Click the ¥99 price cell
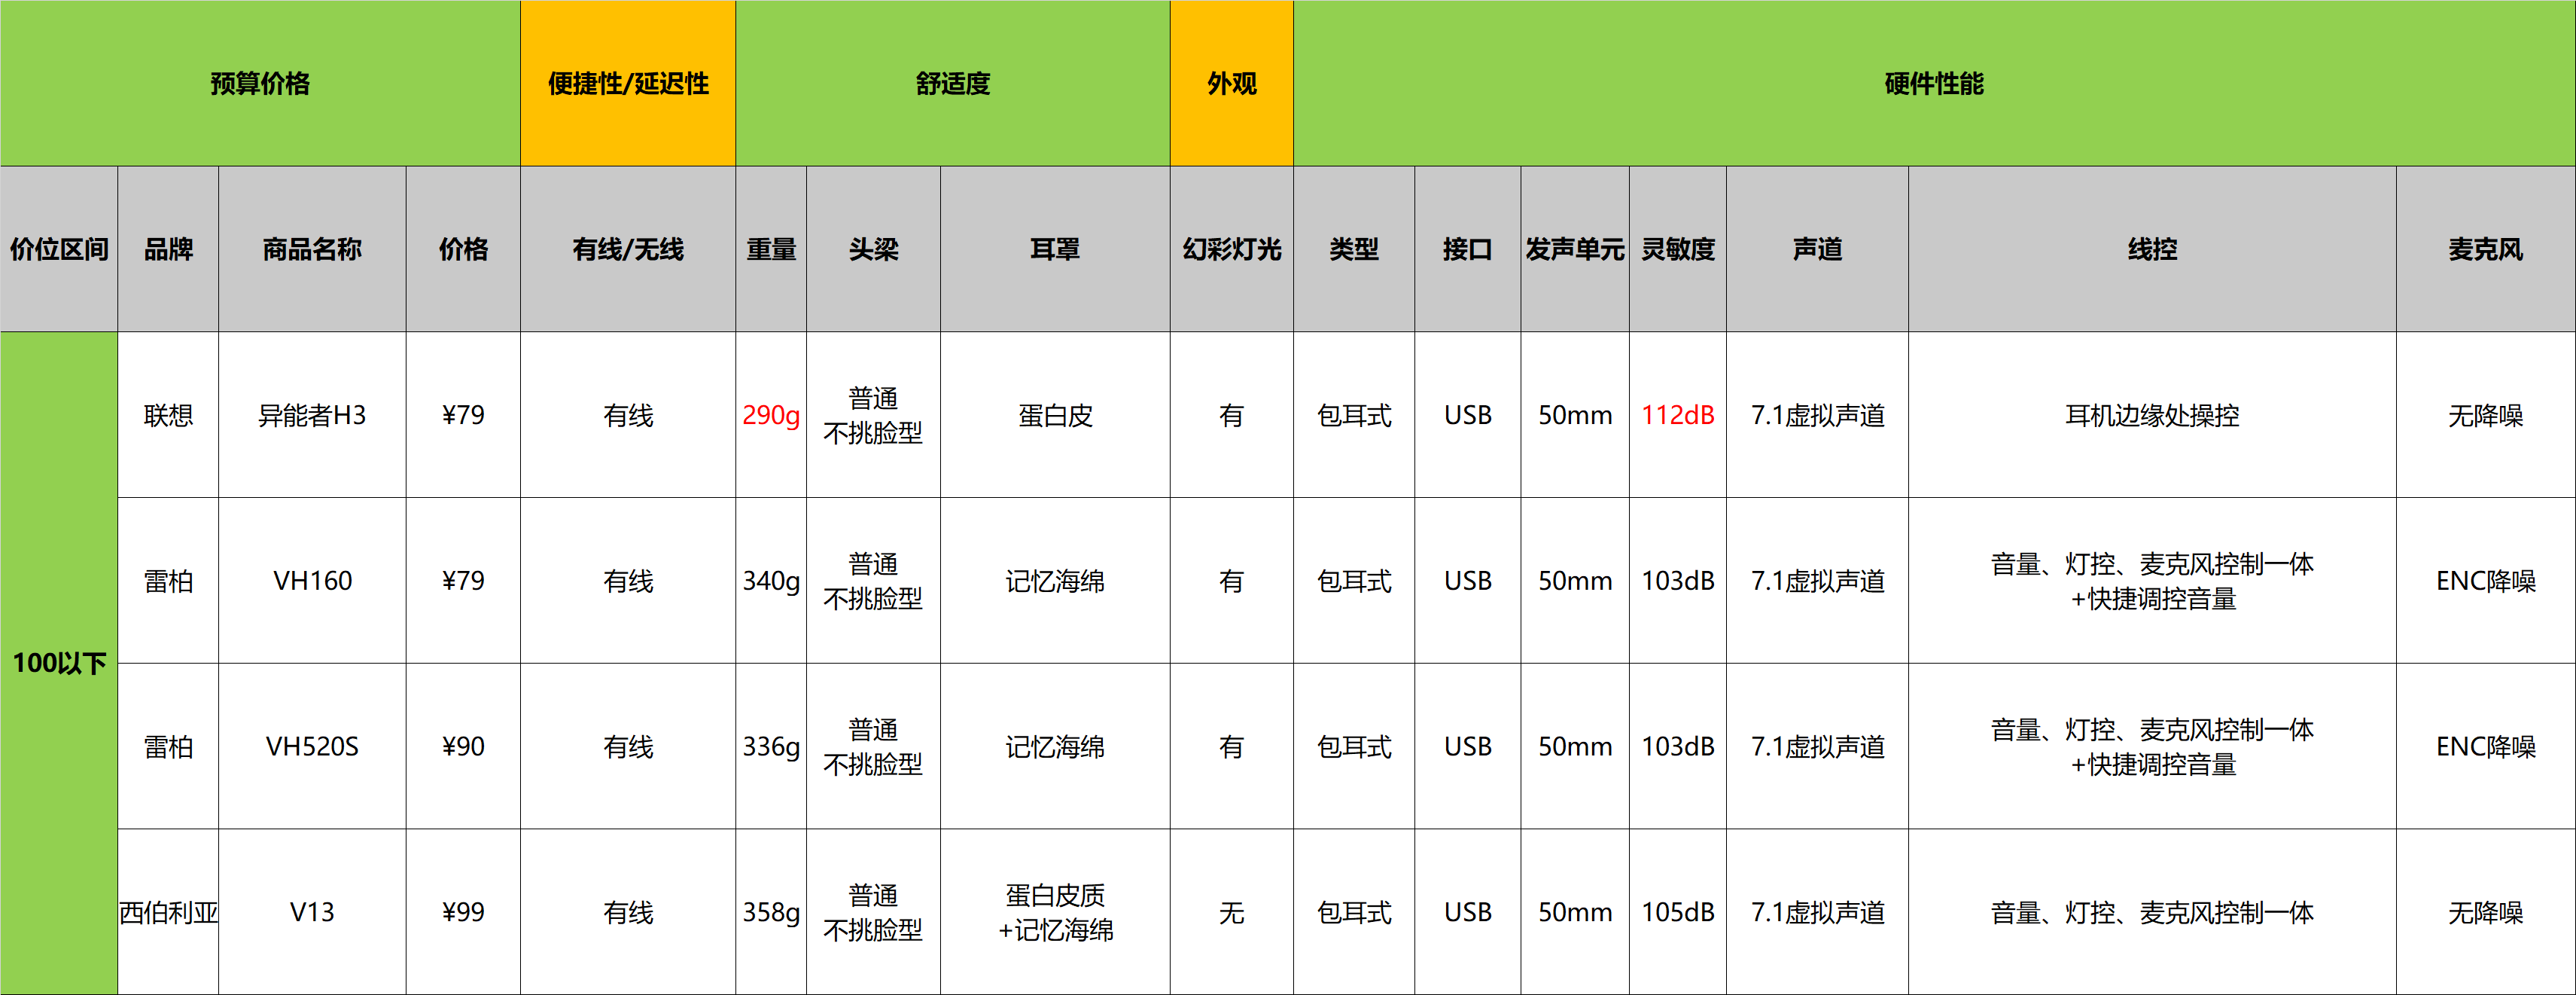Image resolution: width=2576 pixels, height=995 pixels. [463, 912]
